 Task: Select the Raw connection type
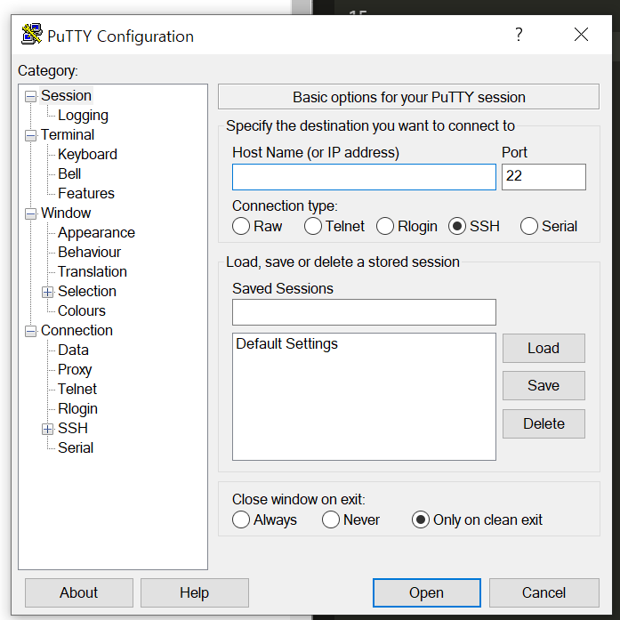(241, 226)
